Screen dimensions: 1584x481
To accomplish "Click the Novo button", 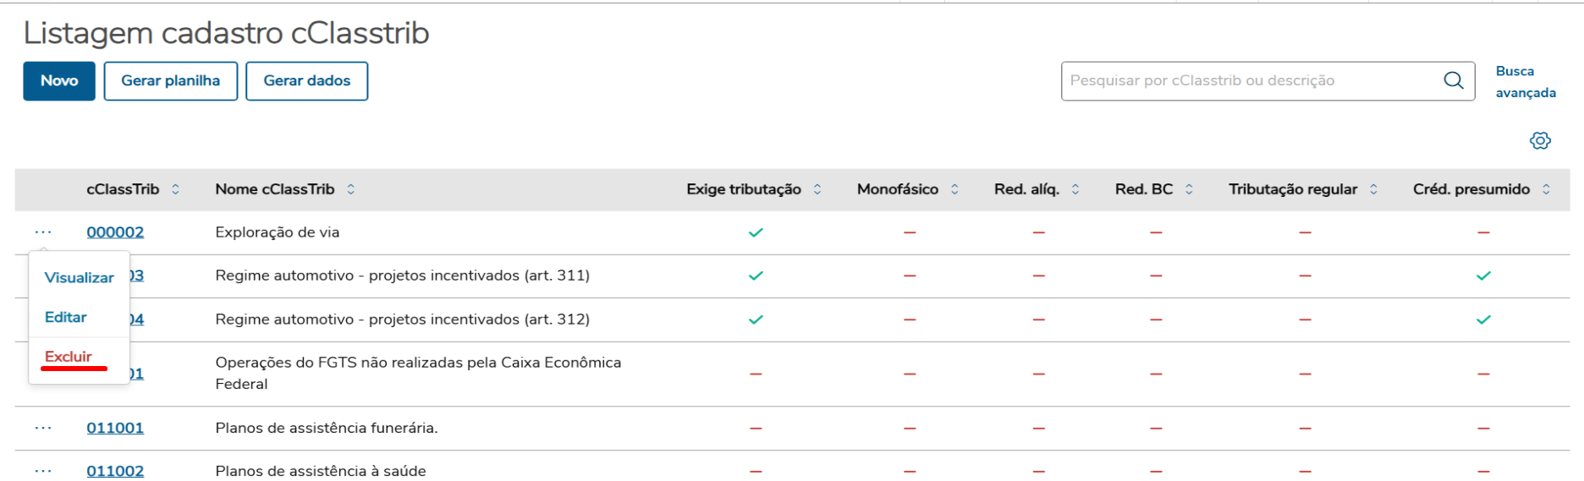I will [59, 81].
